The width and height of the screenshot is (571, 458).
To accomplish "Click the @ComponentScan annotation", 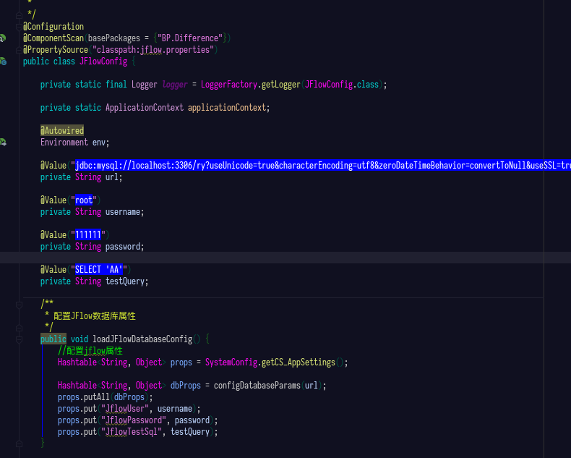I will click(53, 38).
